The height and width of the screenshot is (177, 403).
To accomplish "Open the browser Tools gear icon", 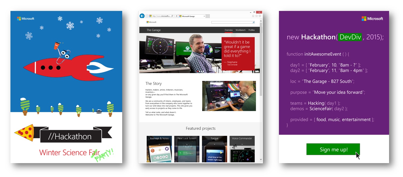I will coord(260,16).
